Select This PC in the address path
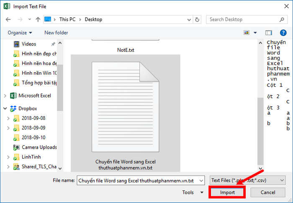 click(x=67, y=19)
